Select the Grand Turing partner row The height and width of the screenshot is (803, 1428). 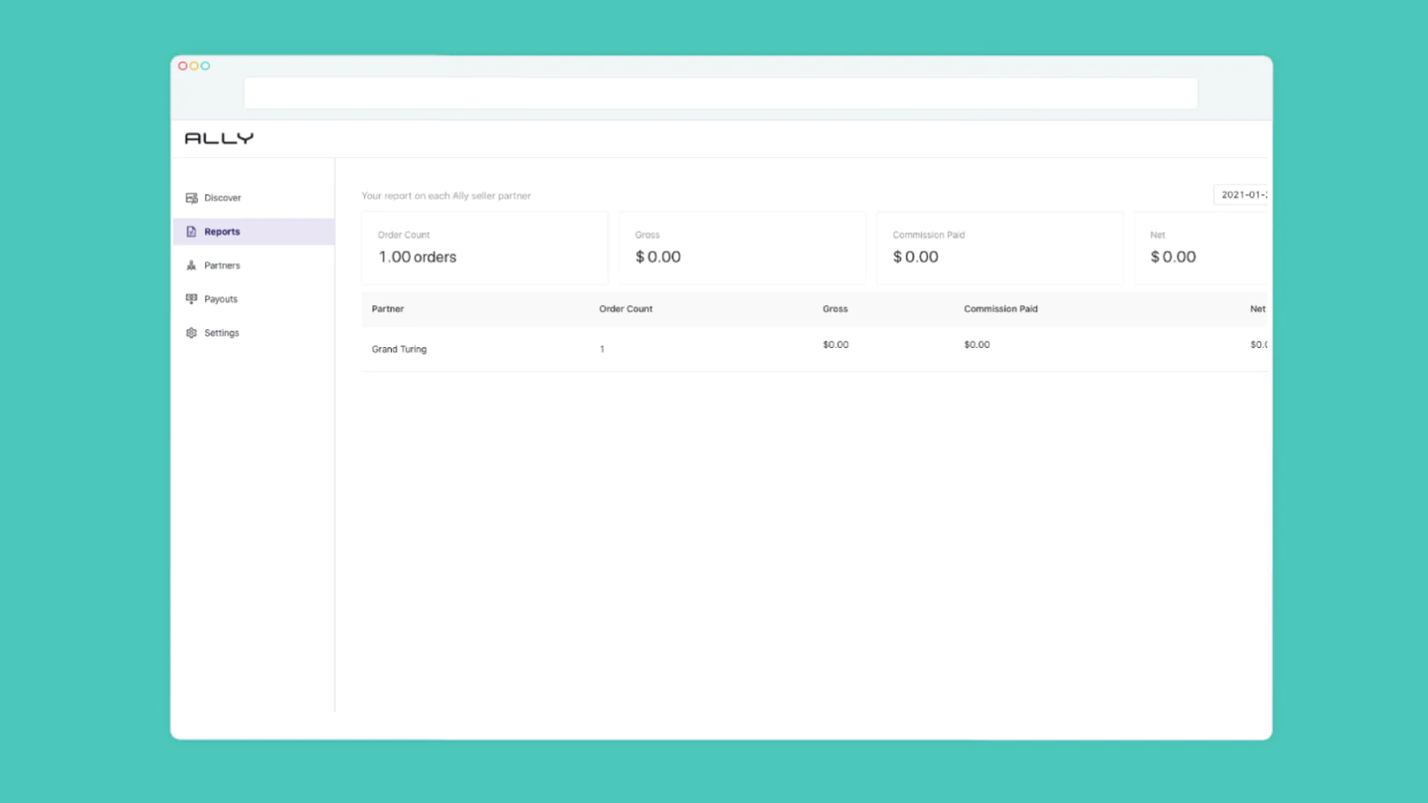click(814, 349)
